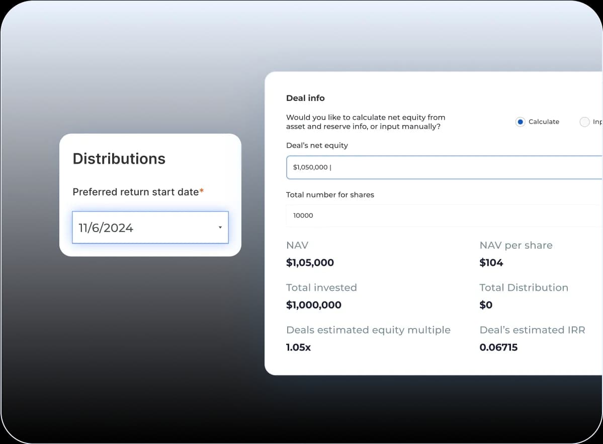Click the Total Distribution value $0
Screen dimensions: 603x444
(x=486, y=305)
